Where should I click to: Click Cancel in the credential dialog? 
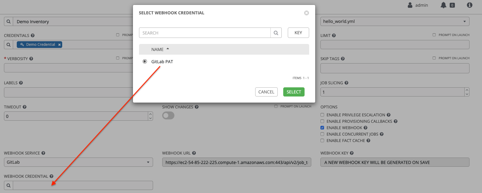tap(266, 92)
